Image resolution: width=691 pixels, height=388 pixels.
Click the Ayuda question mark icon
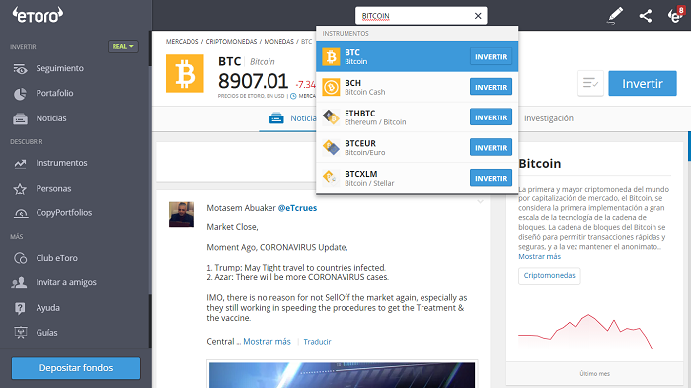20,308
